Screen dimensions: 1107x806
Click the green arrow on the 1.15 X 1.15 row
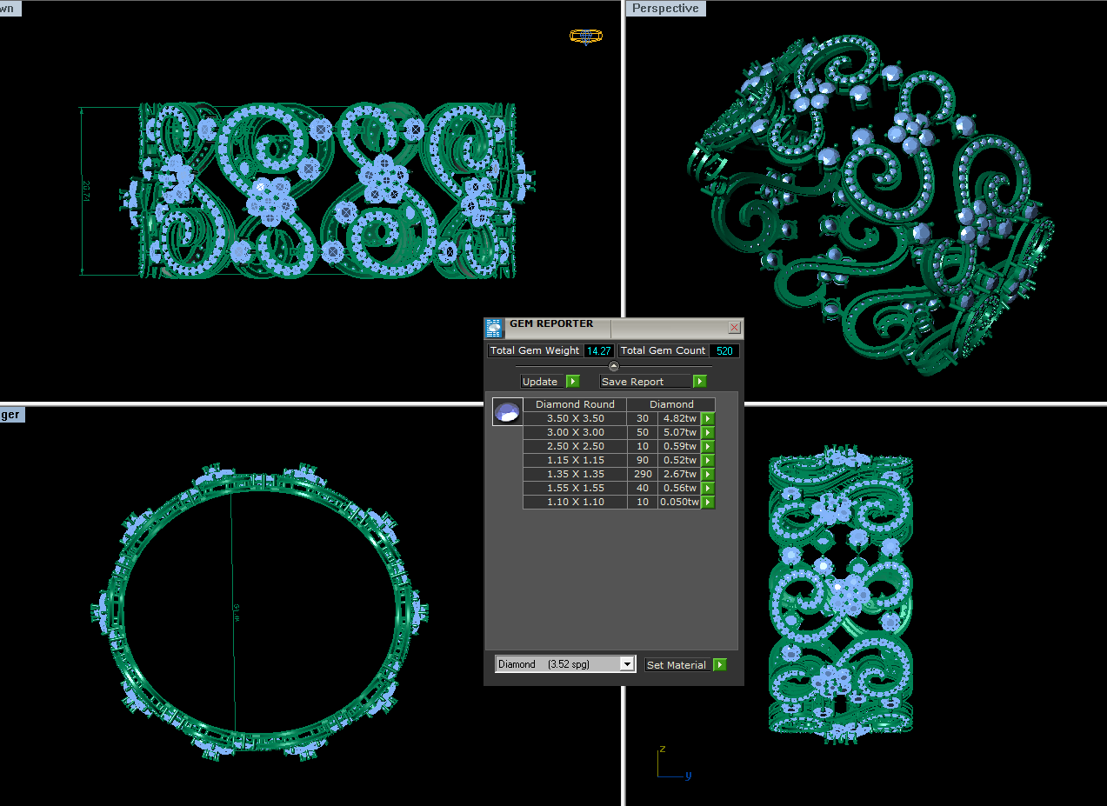[708, 461]
